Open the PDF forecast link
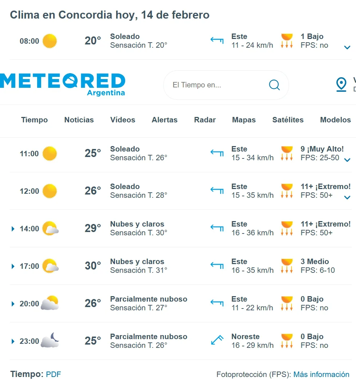This screenshot has width=356, height=385. click(x=54, y=374)
